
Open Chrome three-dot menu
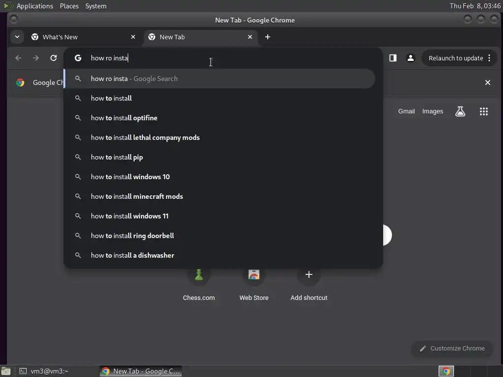[489, 58]
